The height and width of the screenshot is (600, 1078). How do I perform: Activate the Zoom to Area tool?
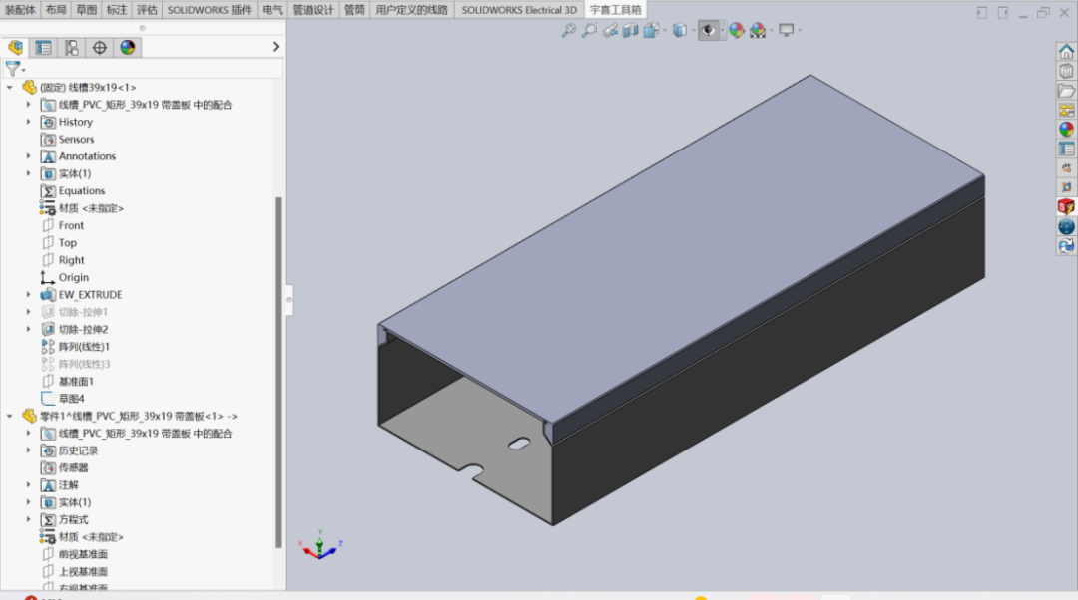tap(589, 30)
